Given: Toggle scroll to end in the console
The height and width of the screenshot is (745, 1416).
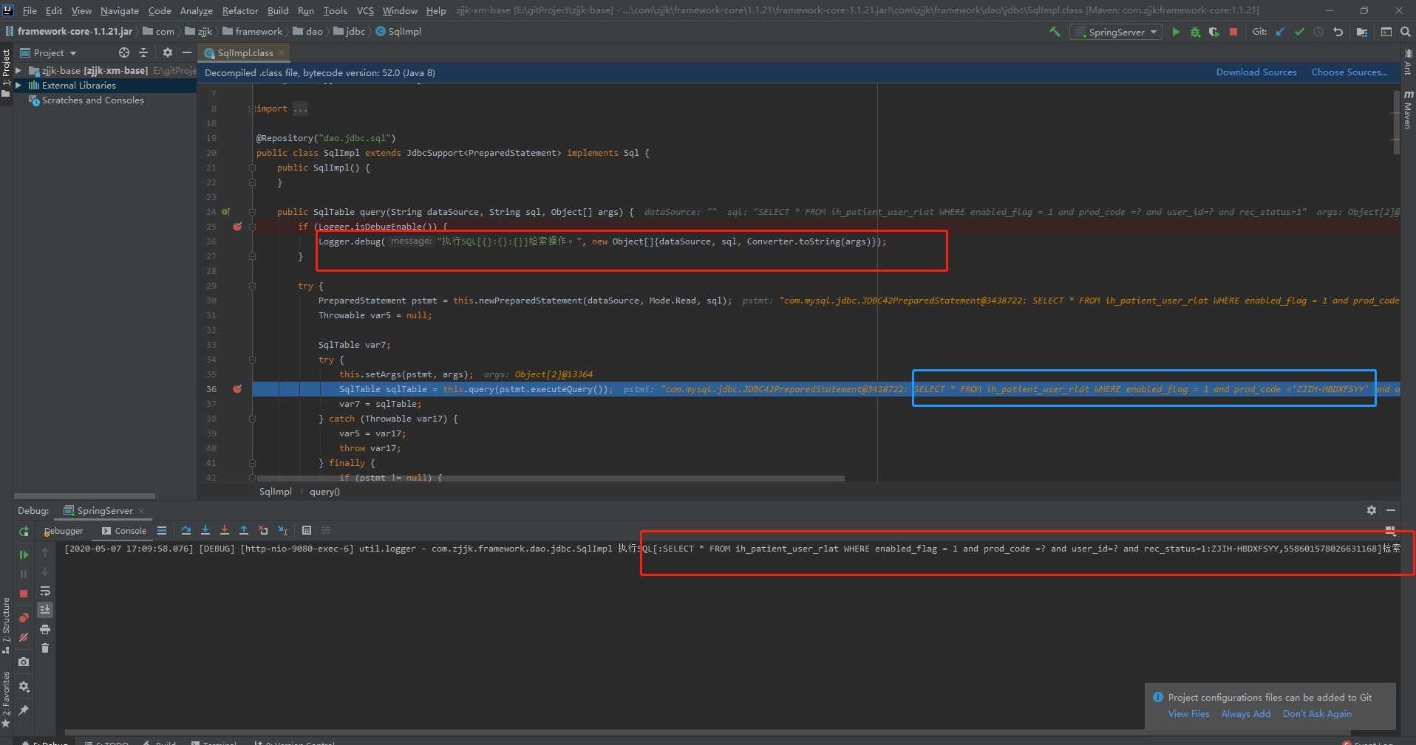Looking at the screenshot, I should (x=45, y=610).
